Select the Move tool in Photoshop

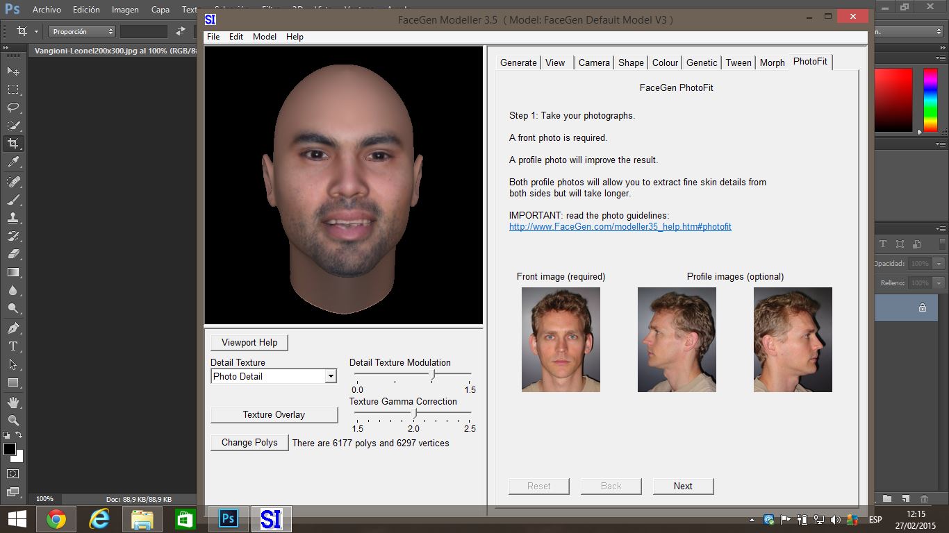(13, 71)
